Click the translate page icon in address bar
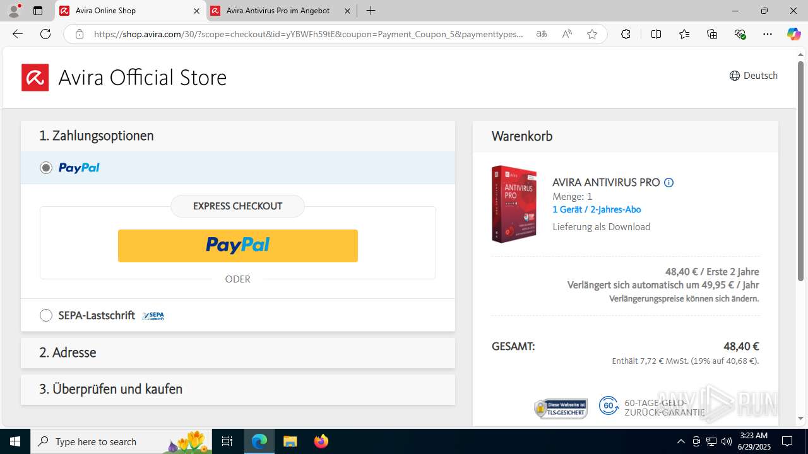 (542, 34)
